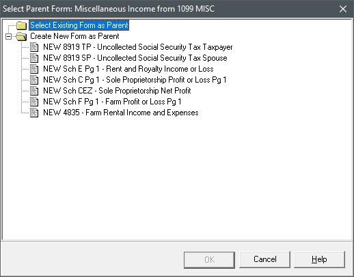Collapse the Create New Form as Parent node

tap(8, 36)
